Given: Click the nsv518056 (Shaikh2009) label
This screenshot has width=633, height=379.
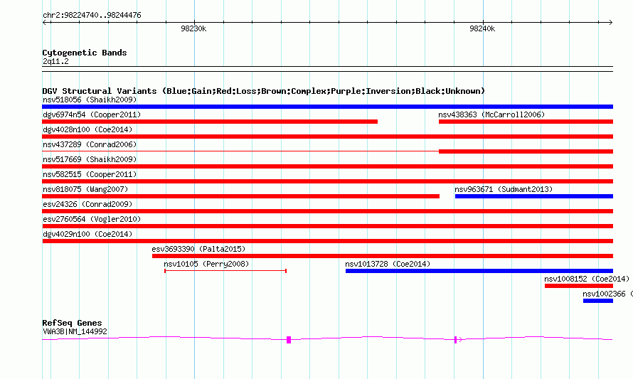Looking at the screenshot, I should tap(90, 100).
